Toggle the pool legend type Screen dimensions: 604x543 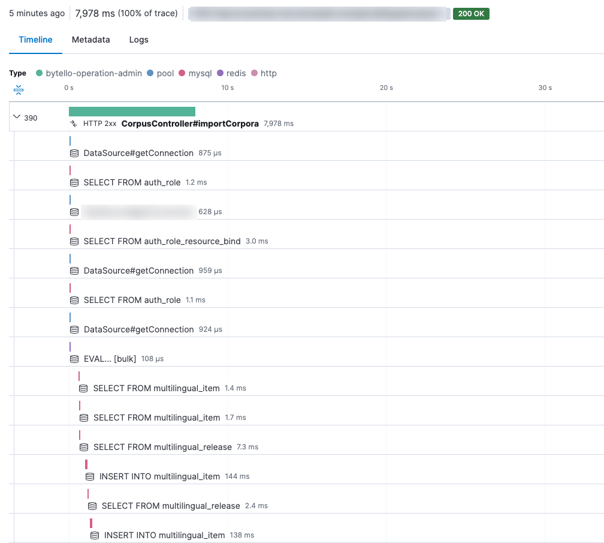pos(150,73)
